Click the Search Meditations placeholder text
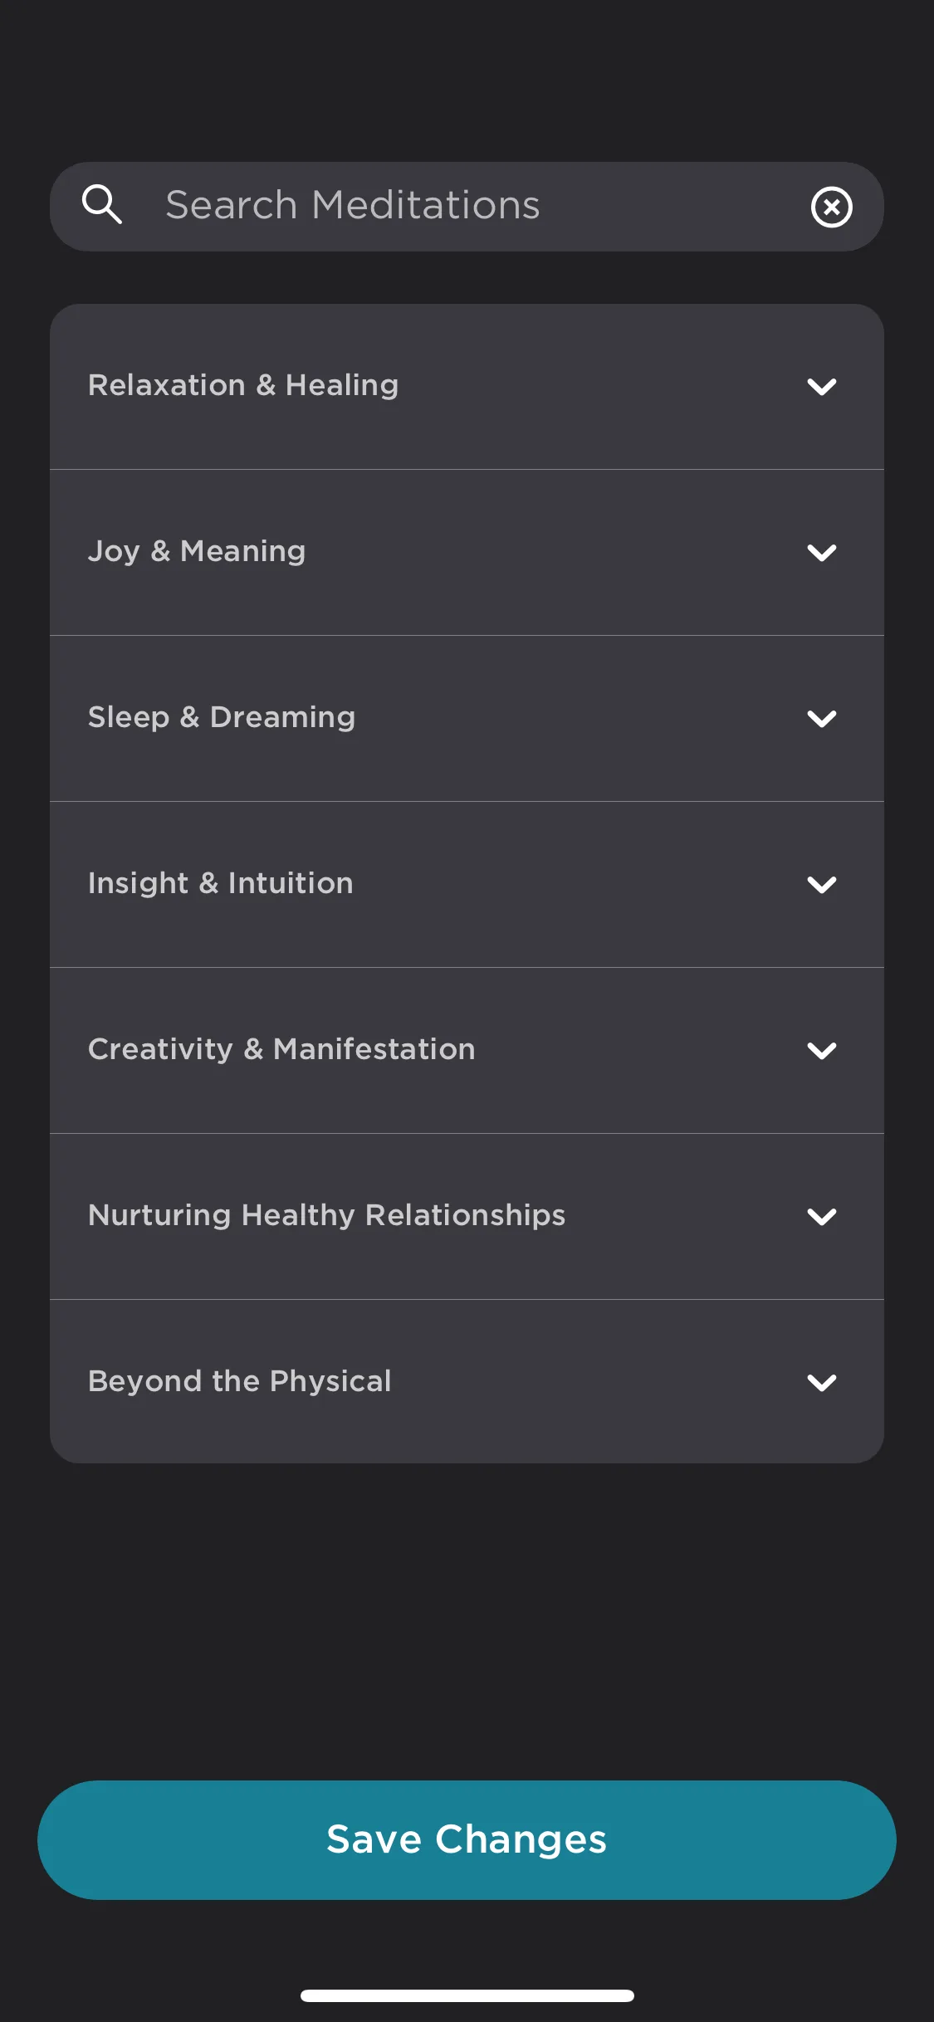The image size is (934, 2022). 353,205
